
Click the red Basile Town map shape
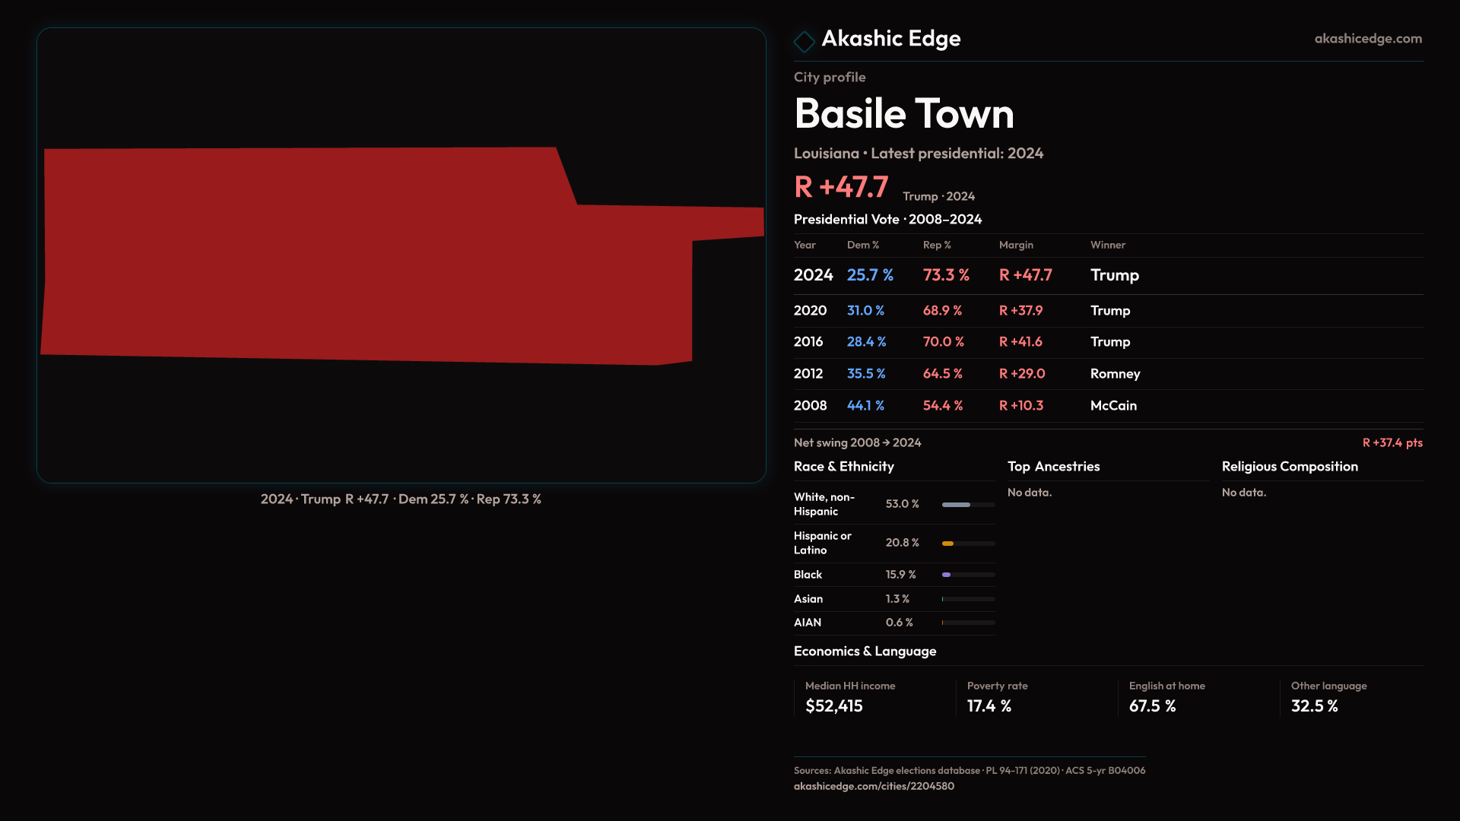pos(365,255)
